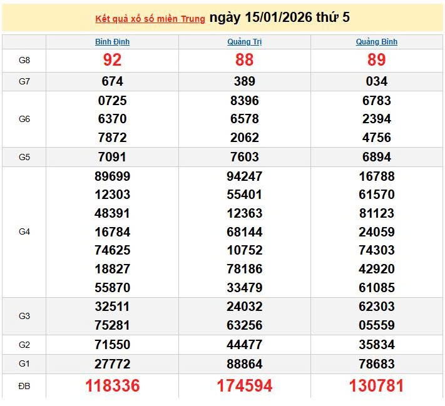Select G4 number 55401
This screenshot has width=445, height=406.
pos(244,195)
